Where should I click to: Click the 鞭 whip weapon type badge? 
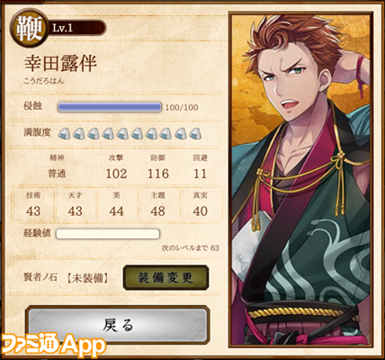[x=29, y=29]
